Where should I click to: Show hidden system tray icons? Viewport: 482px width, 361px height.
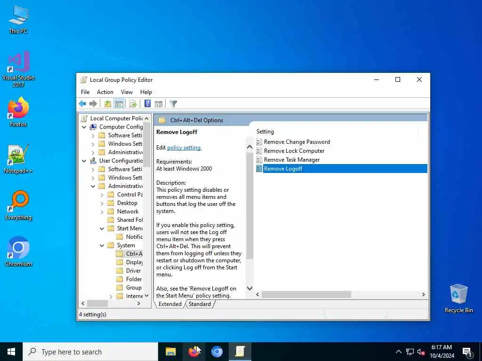coord(398,352)
